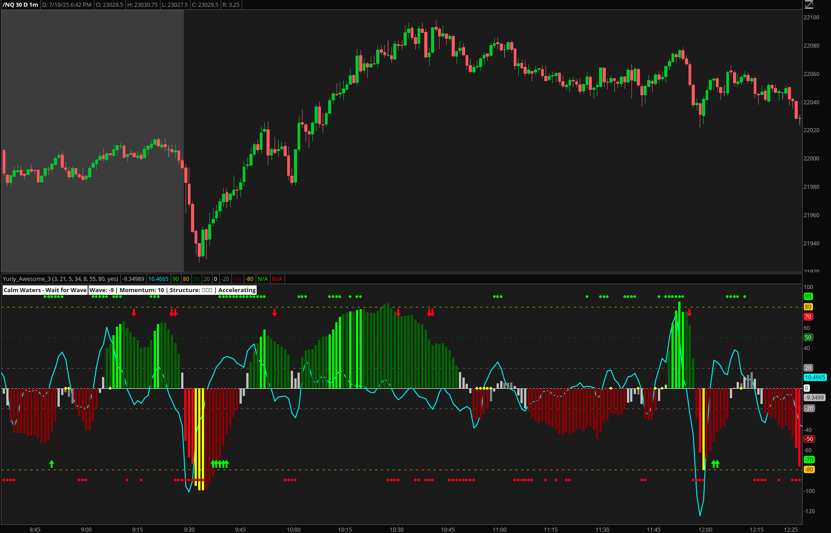Click the orange -80 bubble on indicator axis

coord(809,470)
